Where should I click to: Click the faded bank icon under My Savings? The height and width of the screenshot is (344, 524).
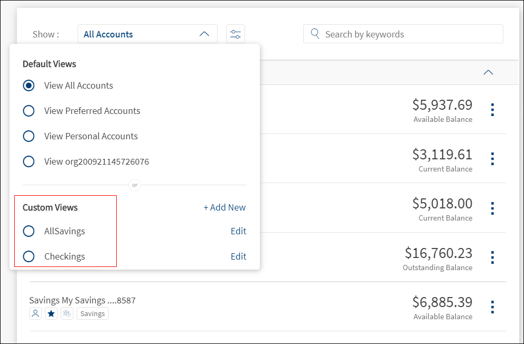point(67,314)
